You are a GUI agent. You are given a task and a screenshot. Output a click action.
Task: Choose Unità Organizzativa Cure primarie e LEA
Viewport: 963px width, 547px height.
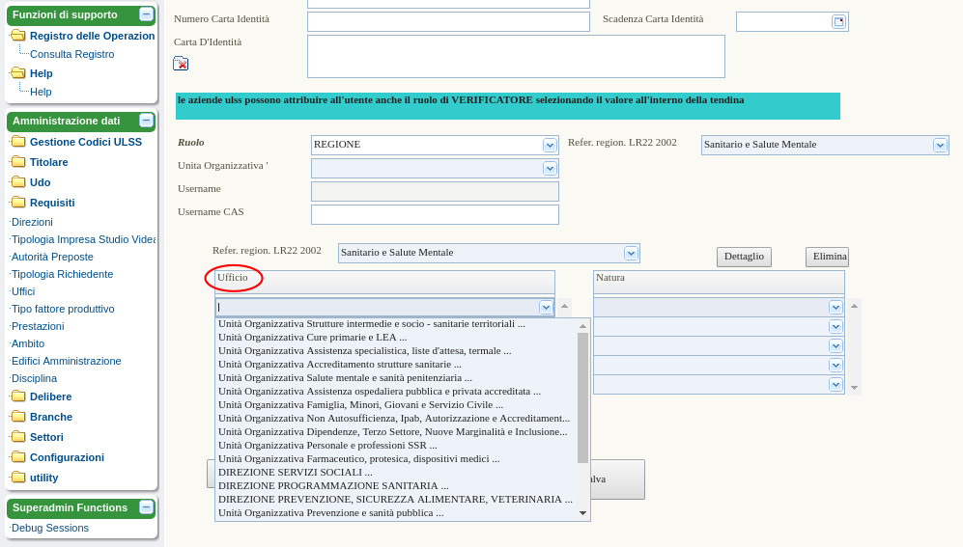point(312,338)
